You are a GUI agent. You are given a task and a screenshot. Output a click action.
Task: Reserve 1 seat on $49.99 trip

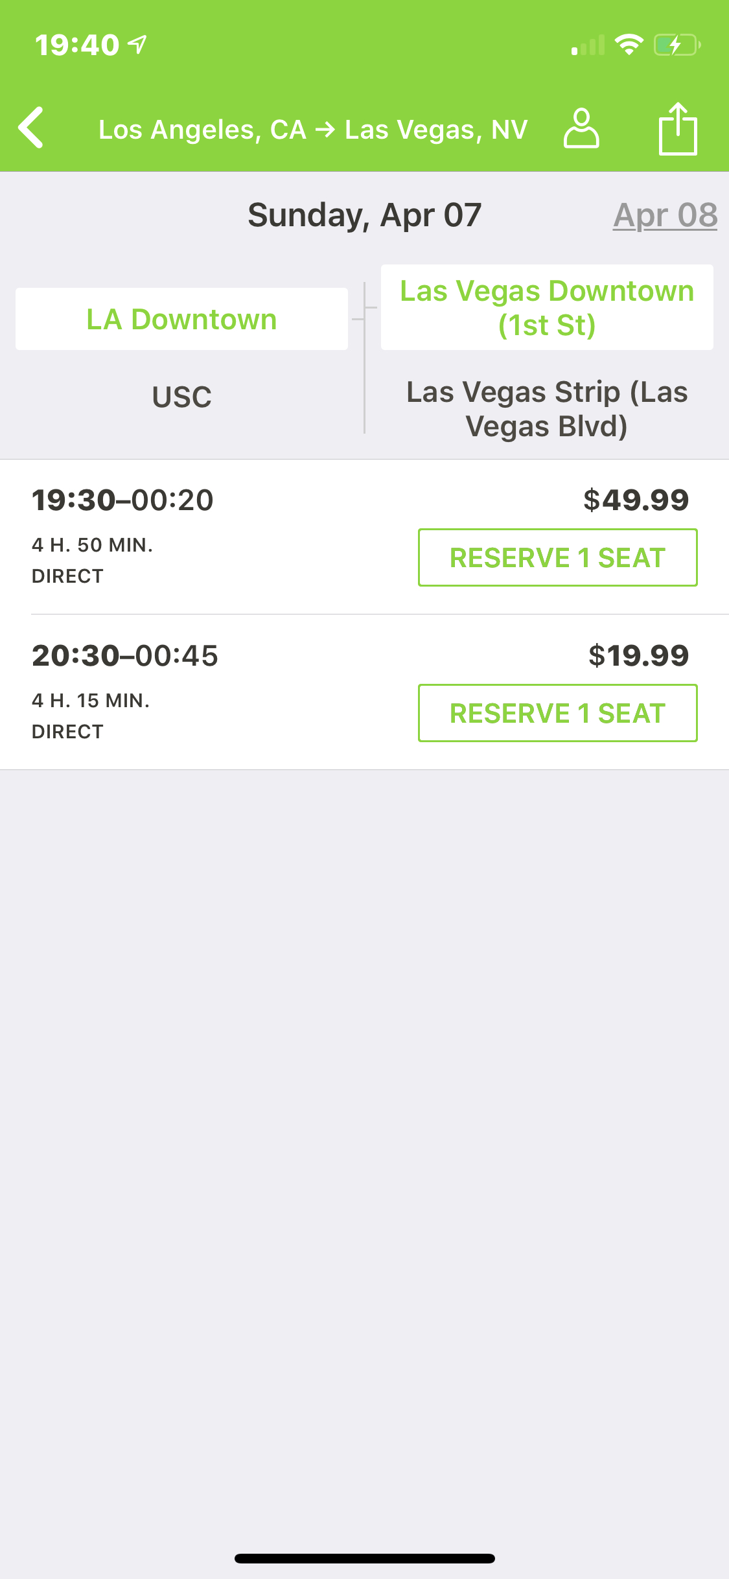pos(557,557)
